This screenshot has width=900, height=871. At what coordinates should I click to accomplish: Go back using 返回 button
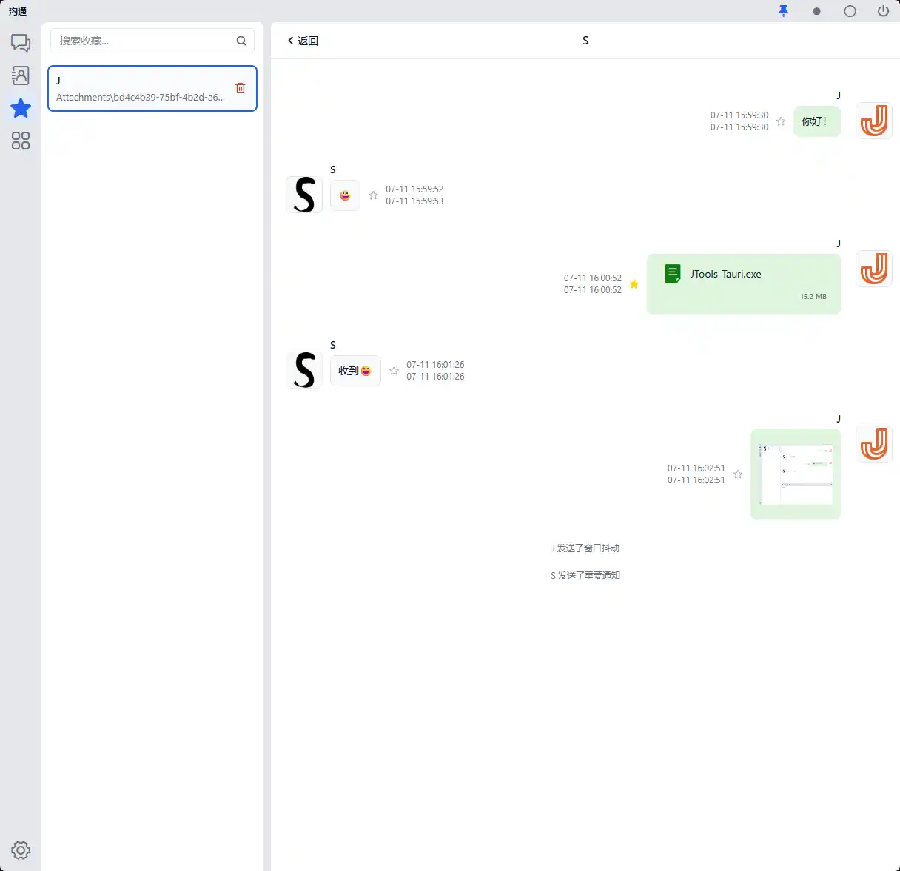(x=303, y=41)
